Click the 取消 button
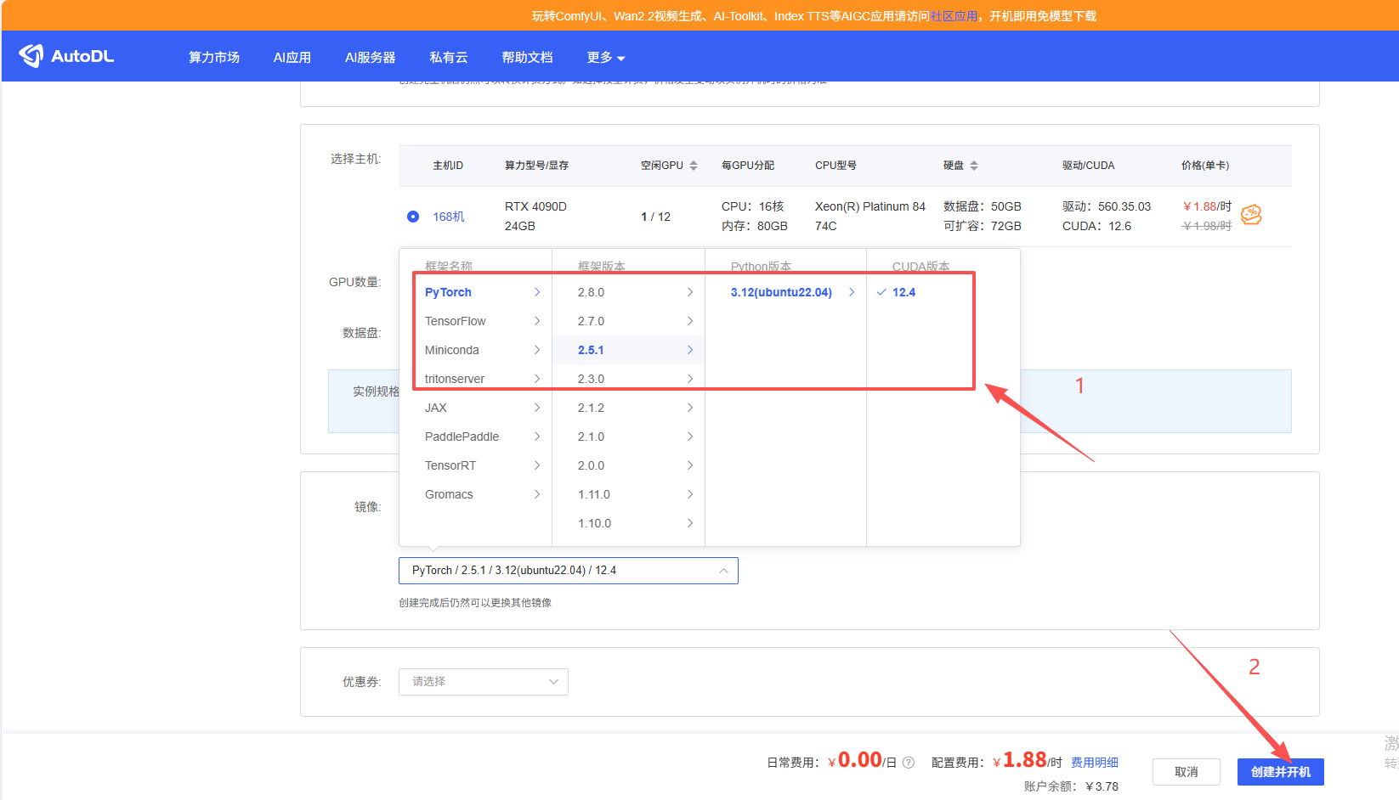 tap(1186, 772)
